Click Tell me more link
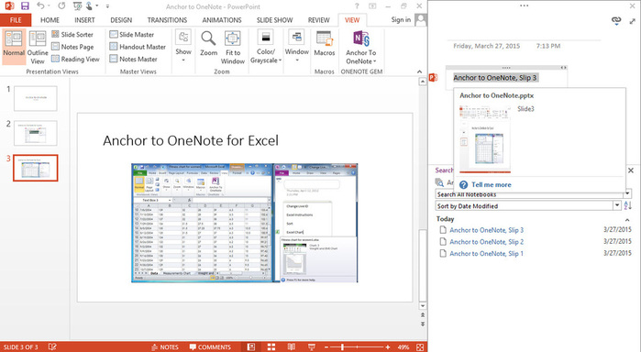Image resolution: width=641 pixels, height=352 pixels. click(491, 184)
